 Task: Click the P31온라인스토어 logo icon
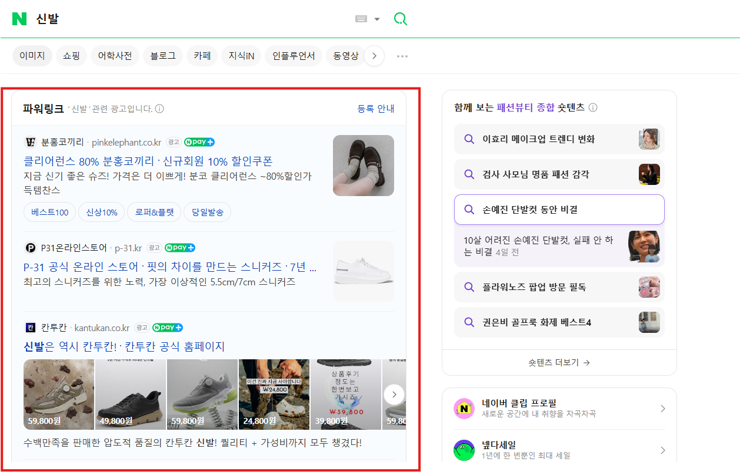tap(29, 247)
